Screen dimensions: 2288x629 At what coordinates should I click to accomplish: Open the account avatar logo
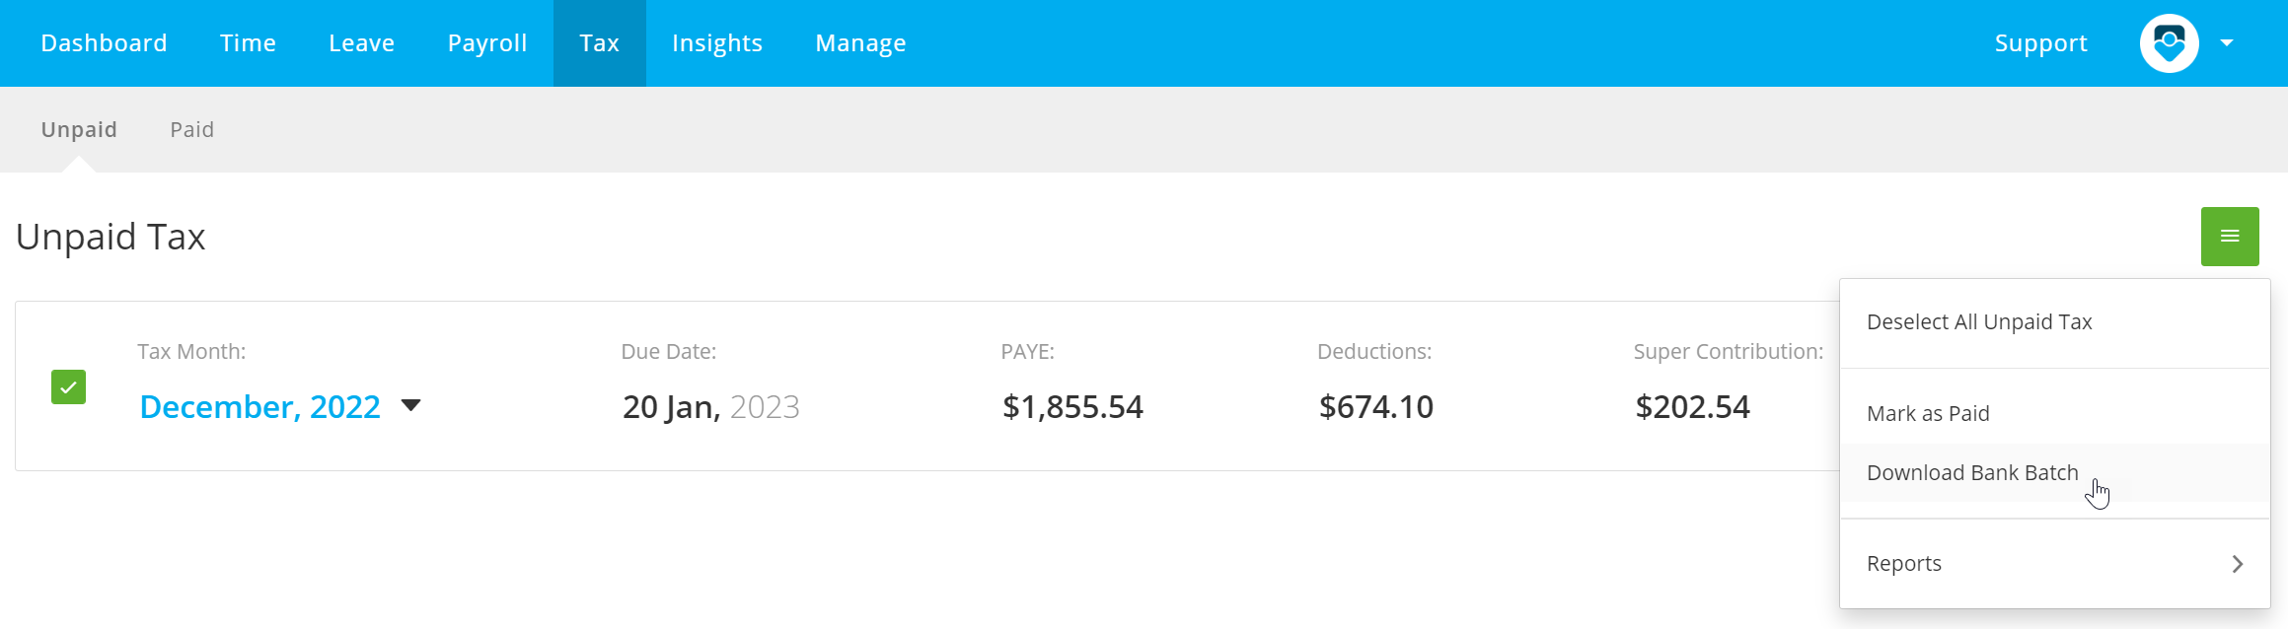[x=2169, y=43]
